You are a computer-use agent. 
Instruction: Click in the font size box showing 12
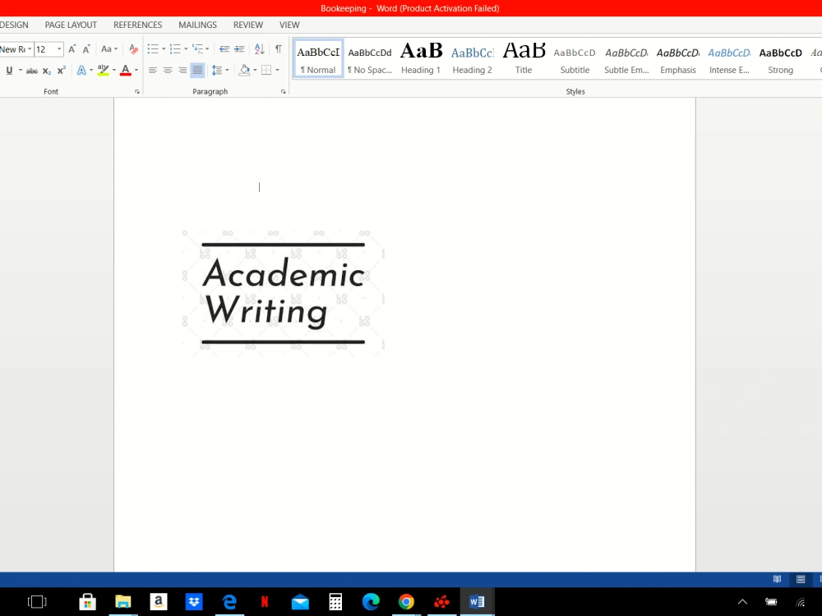pos(44,49)
